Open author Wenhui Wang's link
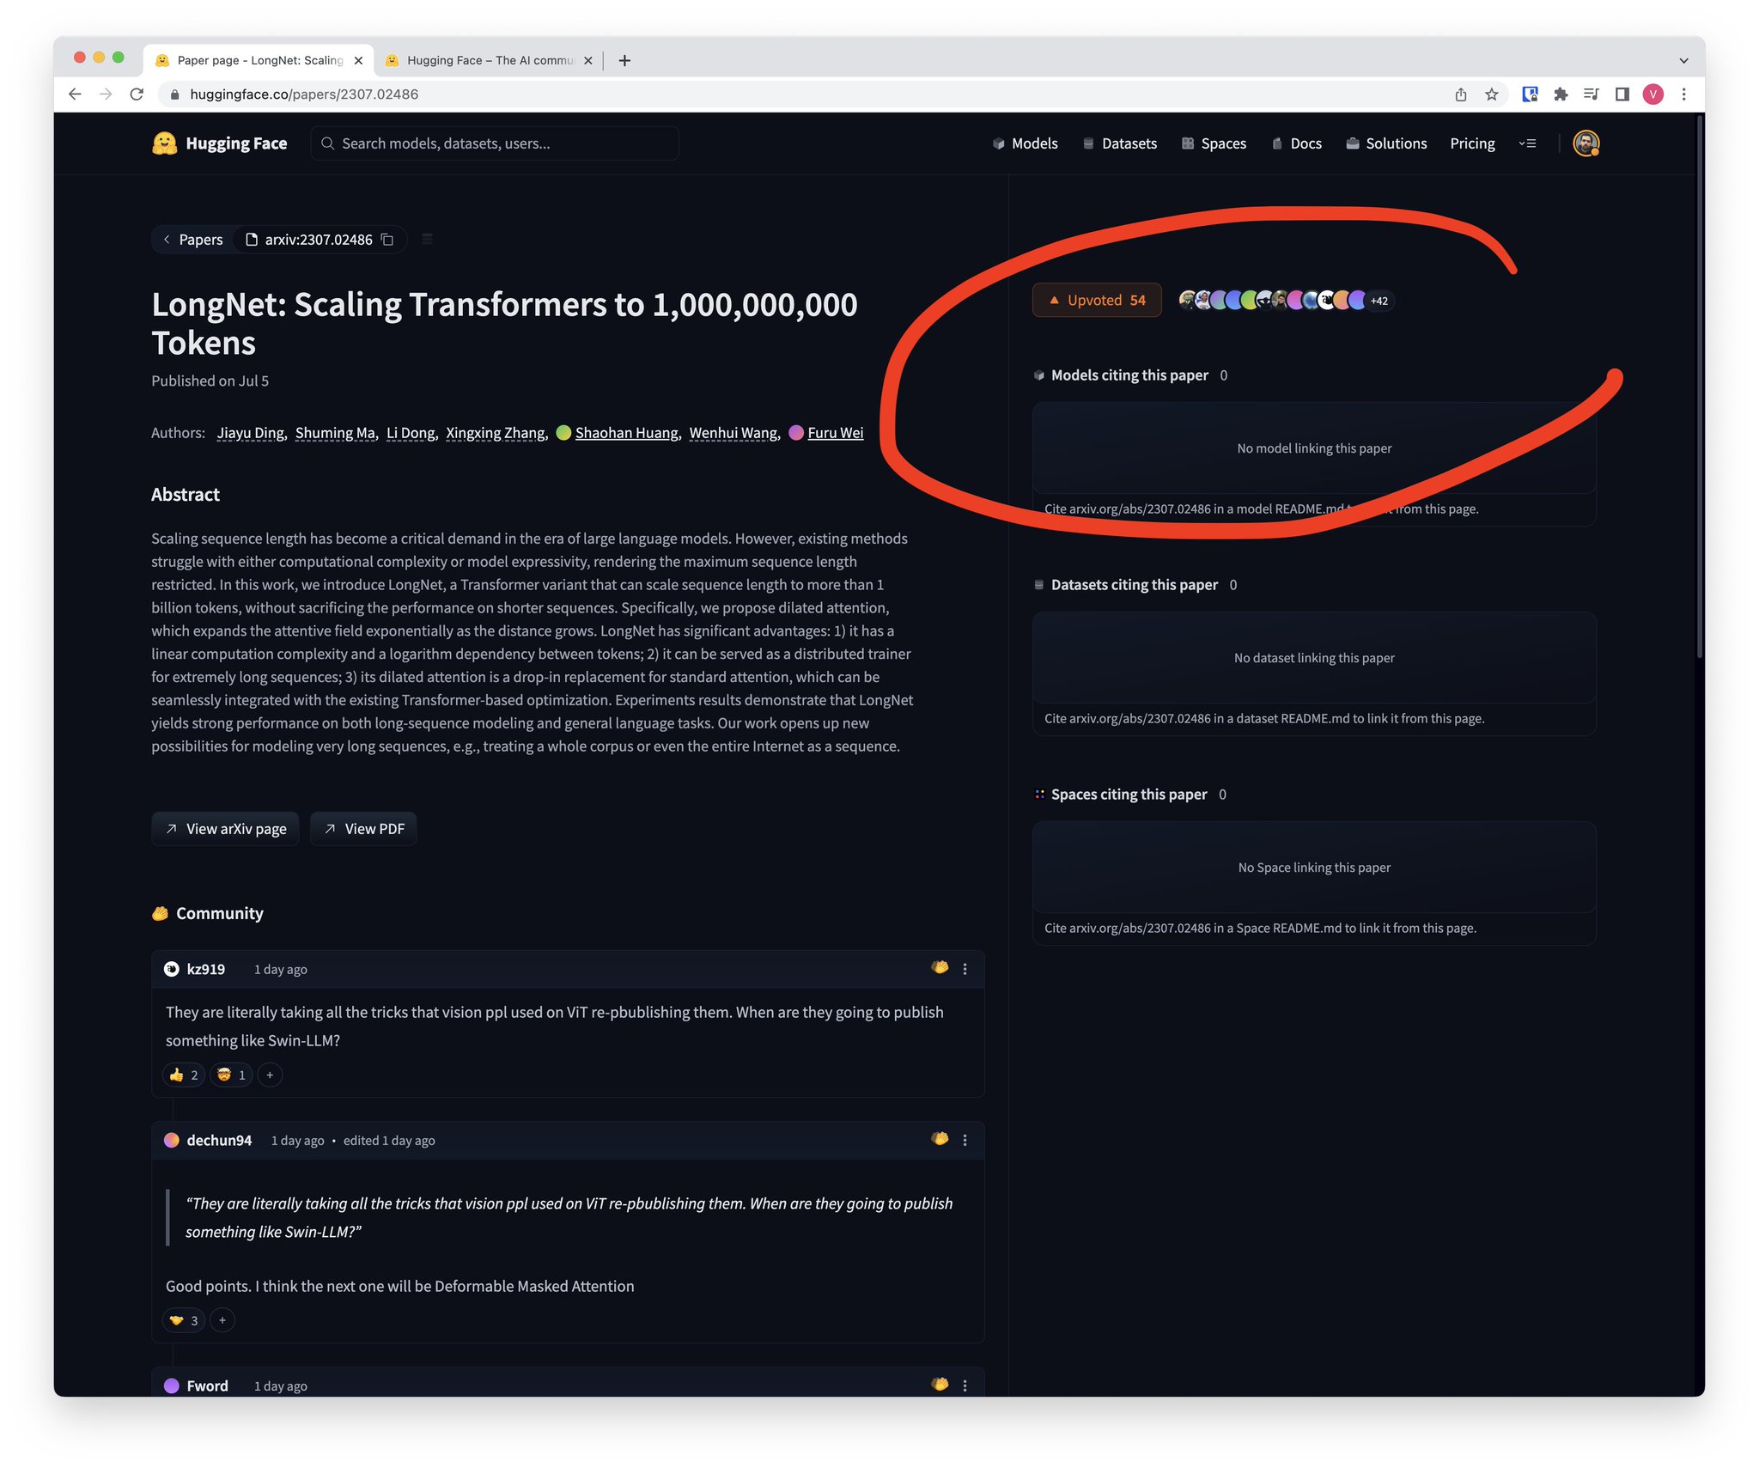 point(733,433)
